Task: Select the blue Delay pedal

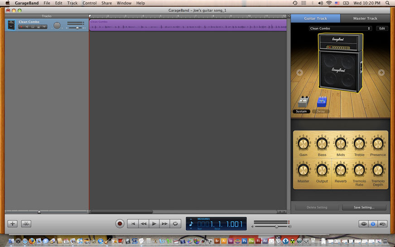Action: point(322,102)
